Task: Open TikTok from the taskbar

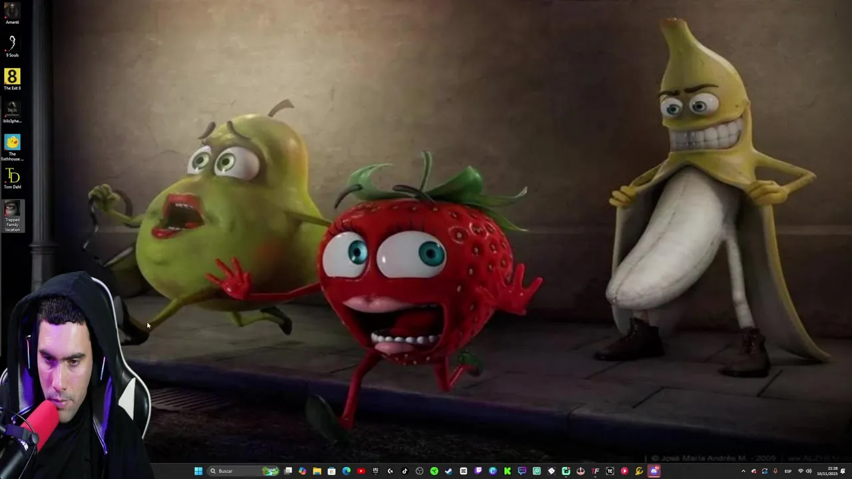Action: click(405, 471)
